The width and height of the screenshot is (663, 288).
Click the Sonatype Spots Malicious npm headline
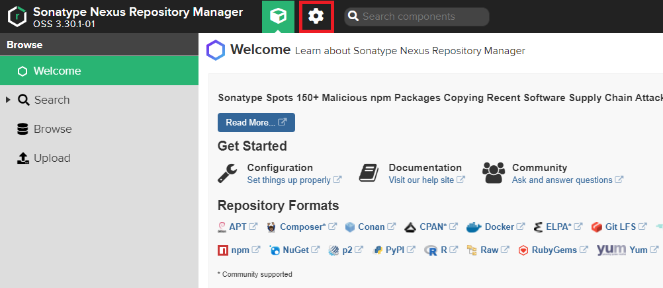(x=440, y=98)
